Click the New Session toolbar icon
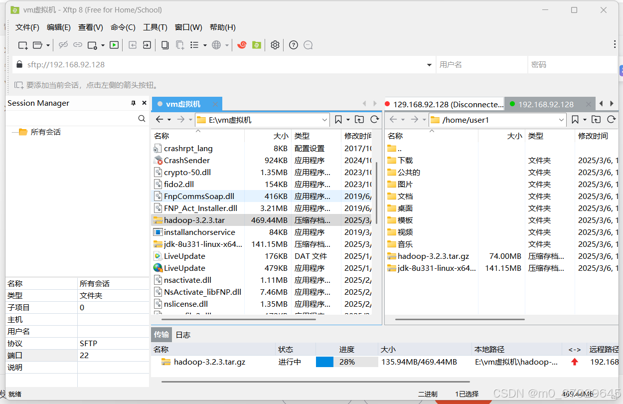Viewport: 623px width, 404px height. [23, 45]
